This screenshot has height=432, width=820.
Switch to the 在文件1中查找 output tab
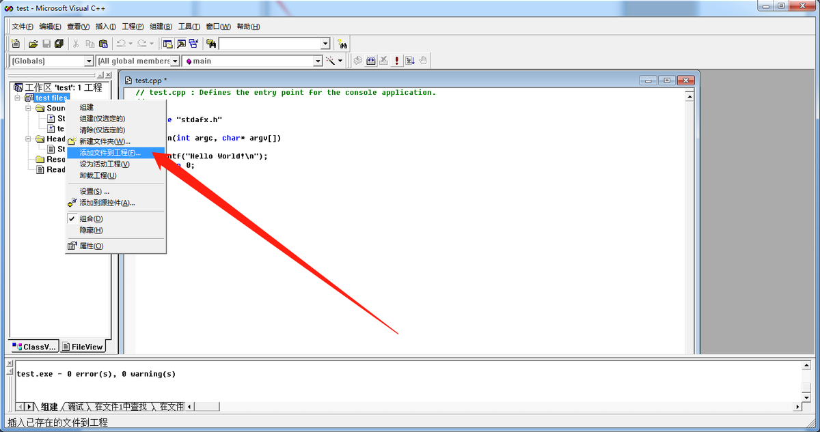tap(120, 407)
